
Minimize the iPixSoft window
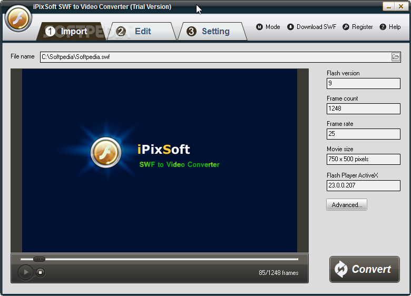pyautogui.click(x=389, y=6)
